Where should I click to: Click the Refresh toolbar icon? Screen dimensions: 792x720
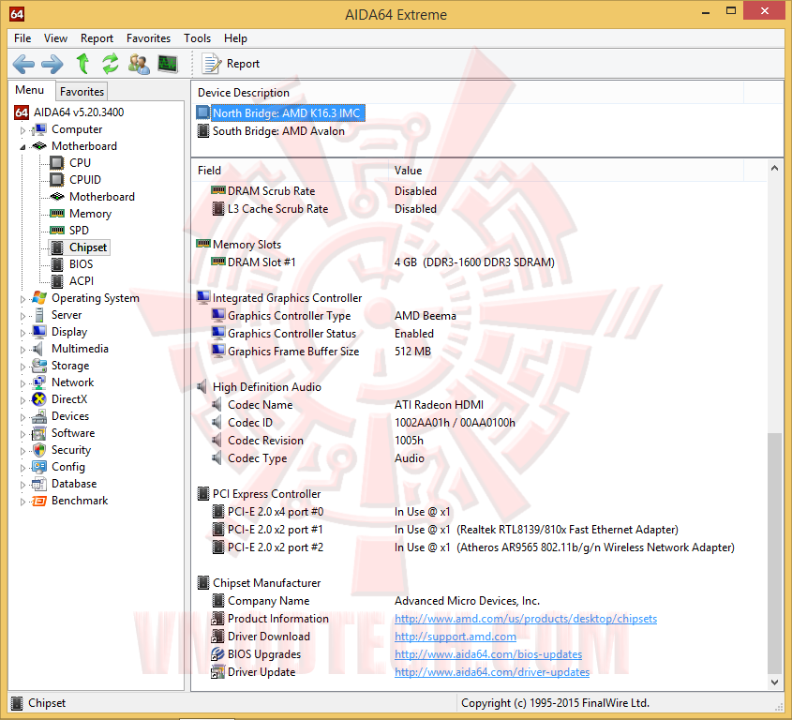coord(110,64)
